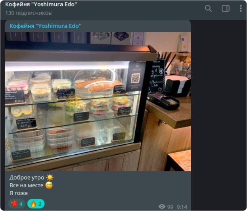The height and width of the screenshot is (211, 247).
Task: Open search in the channel header
Action: point(208,8)
